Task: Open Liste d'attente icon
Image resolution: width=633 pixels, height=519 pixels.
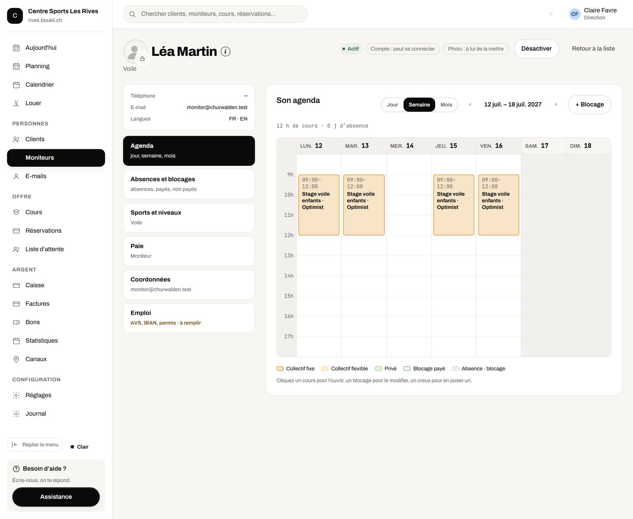Action: click(16, 249)
